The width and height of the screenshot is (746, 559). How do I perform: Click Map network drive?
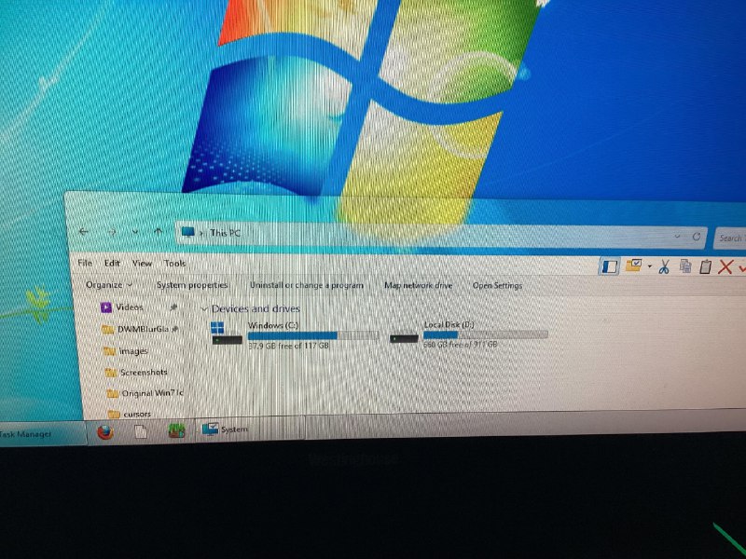pyautogui.click(x=418, y=285)
